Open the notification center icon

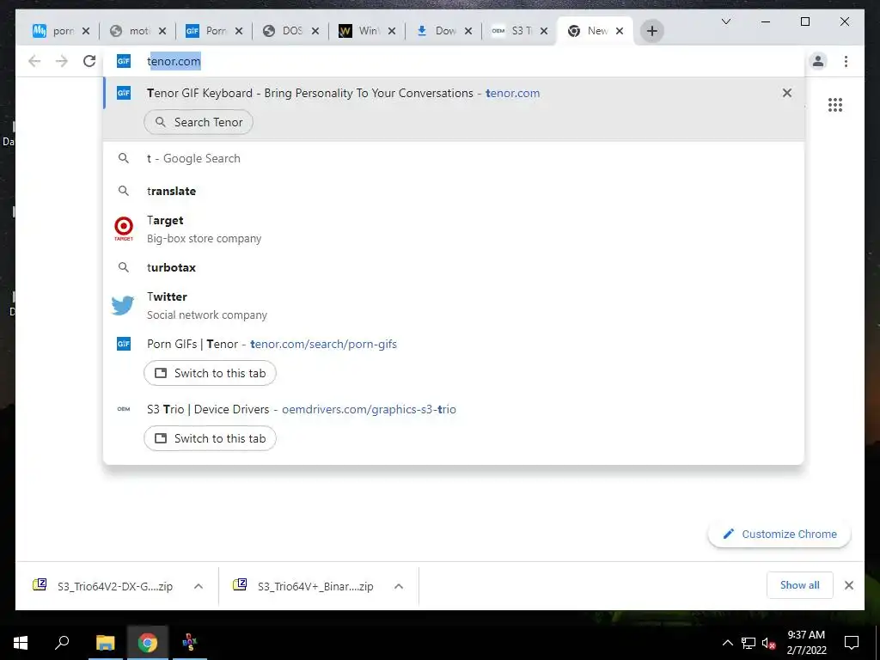(852, 643)
